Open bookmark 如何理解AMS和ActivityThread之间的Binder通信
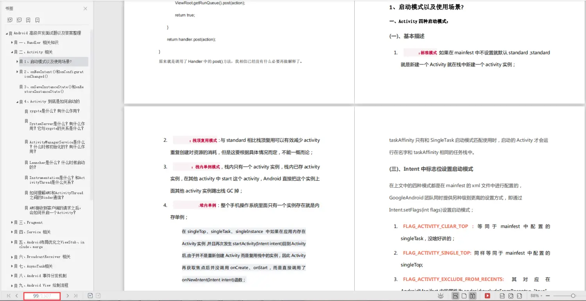 click(x=56, y=195)
